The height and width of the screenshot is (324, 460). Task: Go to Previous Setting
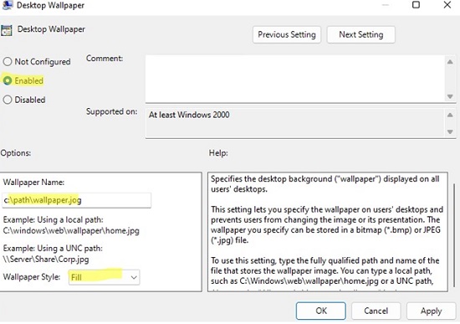pyautogui.click(x=287, y=34)
